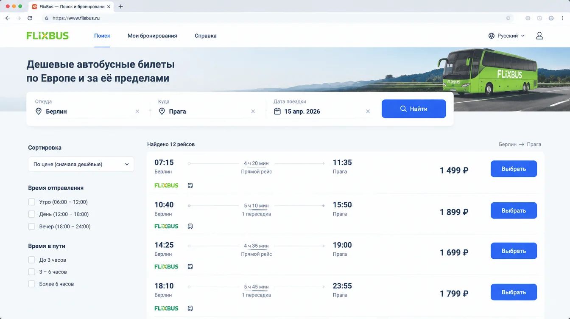Choose the 07:15 trip with Выбрать
This screenshot has width=570, height=319.
click(x=514, y=169)
